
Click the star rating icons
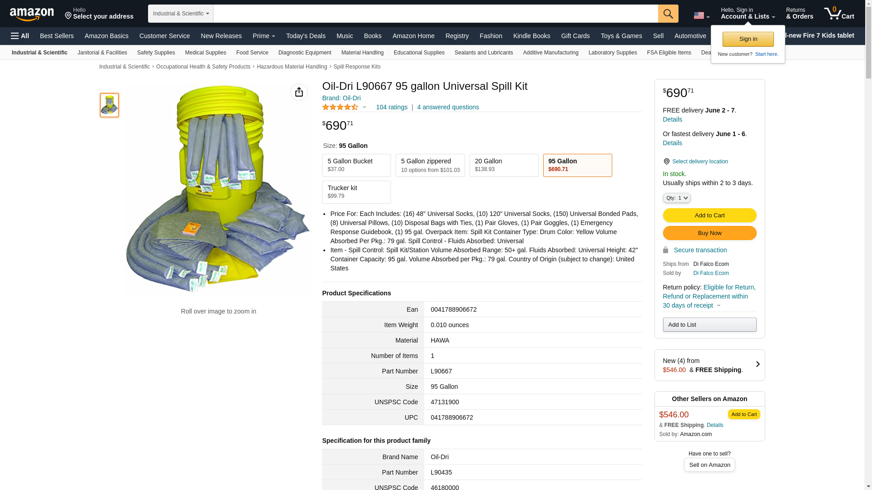(x=340, y=108)
